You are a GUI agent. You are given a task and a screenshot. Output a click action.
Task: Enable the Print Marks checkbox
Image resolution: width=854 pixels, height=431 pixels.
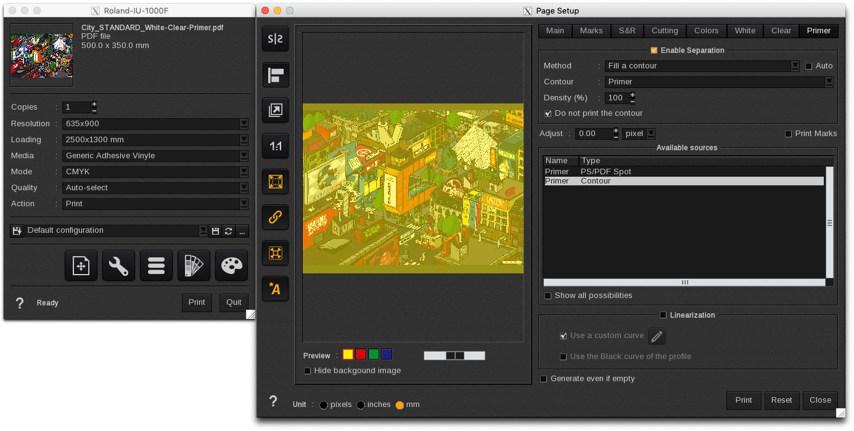[787, 134]
